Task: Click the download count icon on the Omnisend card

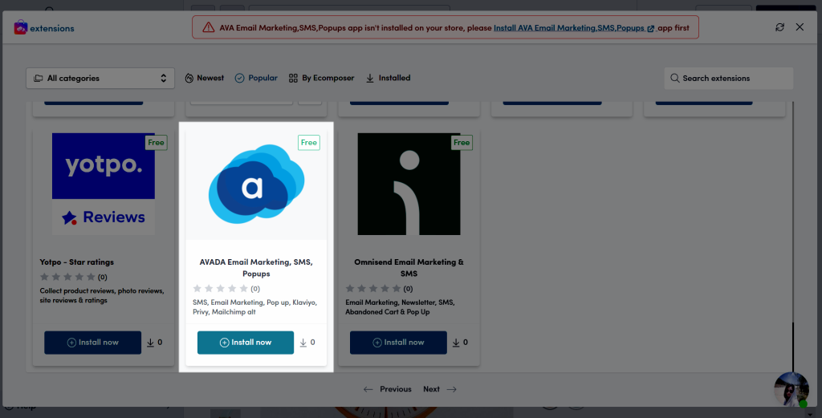Action: click(456, 343)
